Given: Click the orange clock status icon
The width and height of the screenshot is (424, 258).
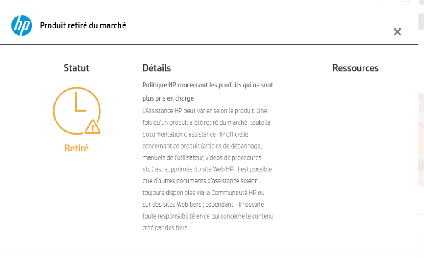Looking at the screenshot, I should coord(77,111).
